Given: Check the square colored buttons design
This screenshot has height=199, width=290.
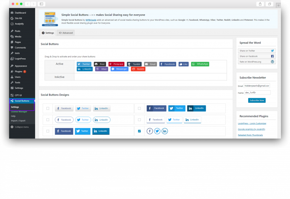Looking at the screenshot, I should pos(48,131).
